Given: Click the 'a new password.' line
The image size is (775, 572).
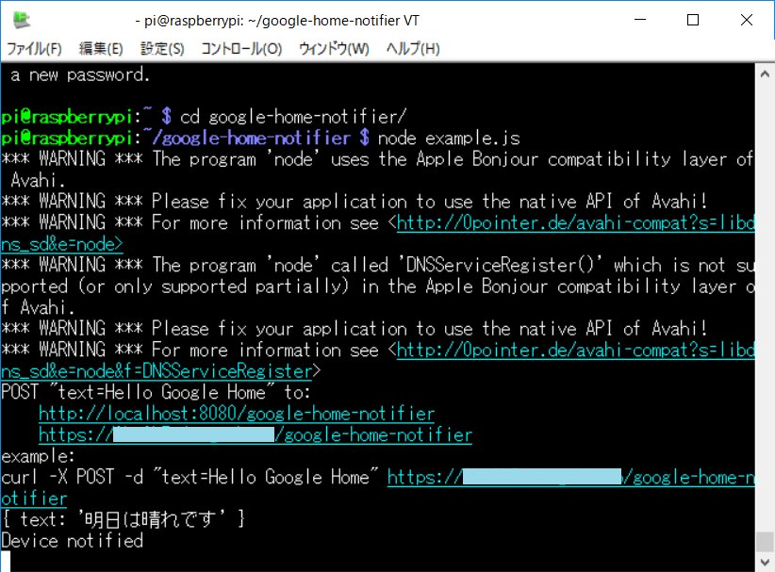Looking at the screenshot, I should (x=79, y=75).
